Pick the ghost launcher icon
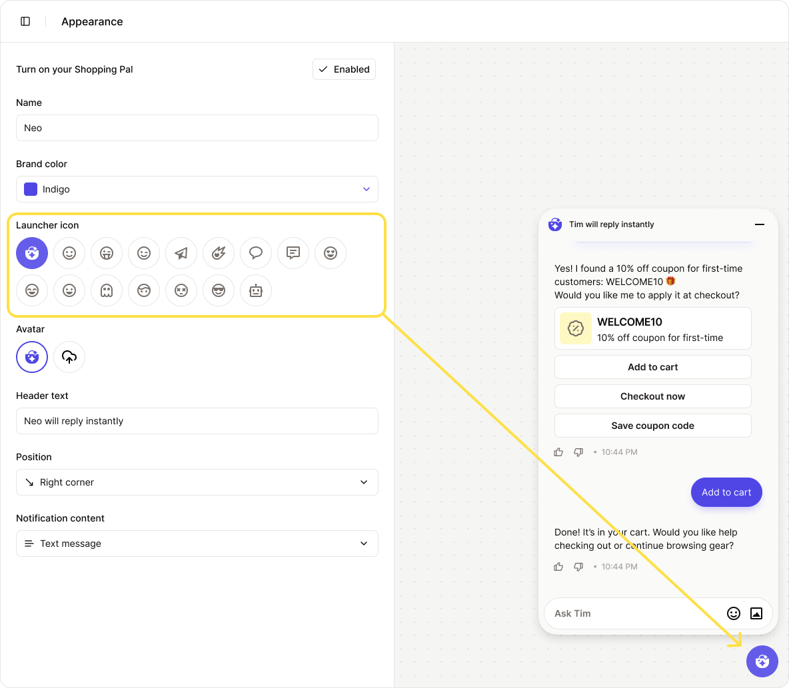The width and height of the screenshot is (789, 688). (106, 290)
